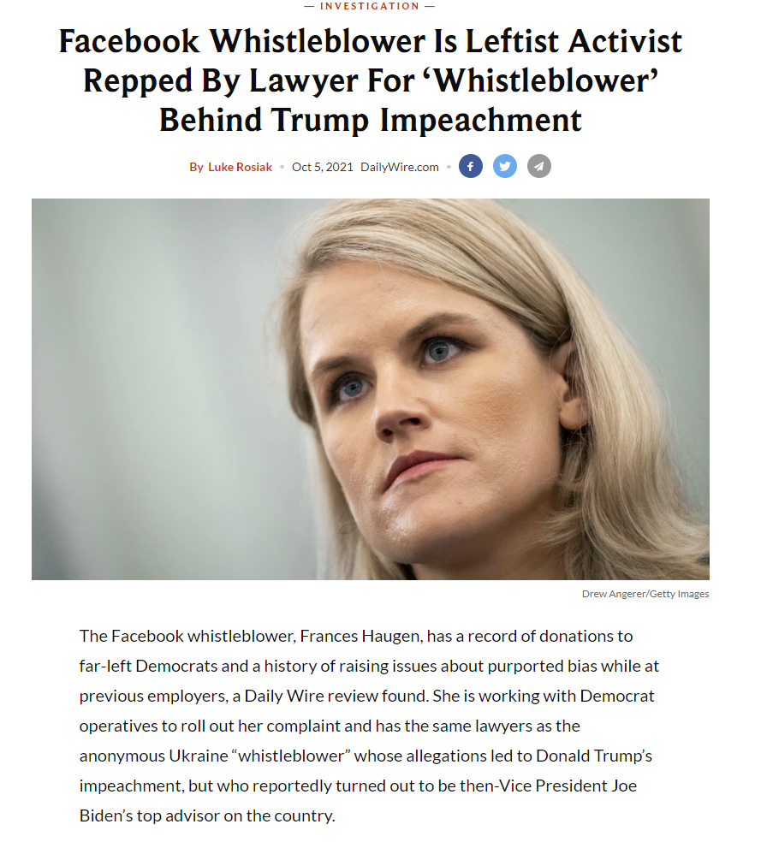Click 'Daily Wire review found' in the text

[x=337, y=696]
